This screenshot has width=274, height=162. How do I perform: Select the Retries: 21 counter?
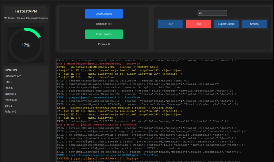[x=11, y=100]
